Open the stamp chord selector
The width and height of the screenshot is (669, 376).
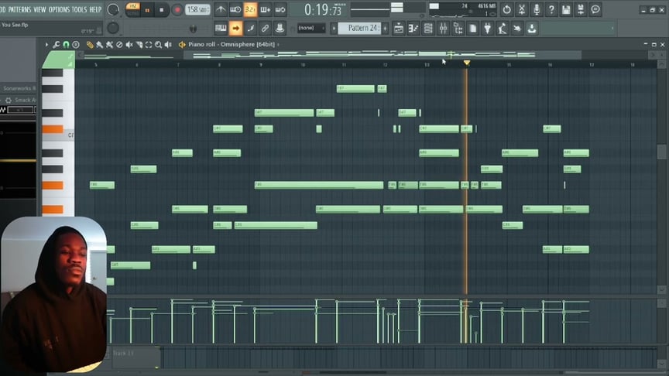pyautogui.click(x=76, y=44)
